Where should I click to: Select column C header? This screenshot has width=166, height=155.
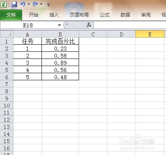[93, 34]
